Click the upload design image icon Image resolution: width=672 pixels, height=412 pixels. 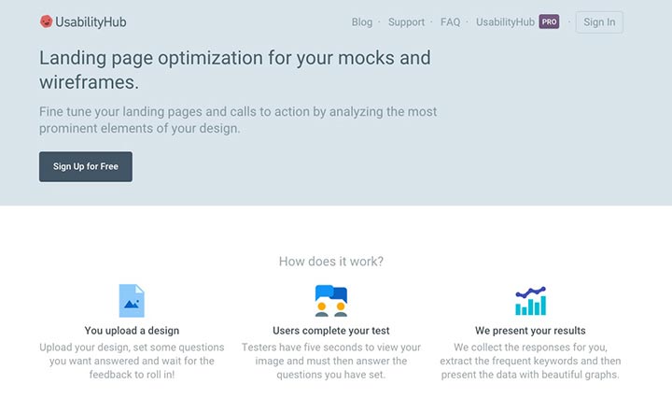tap(132, 301)
